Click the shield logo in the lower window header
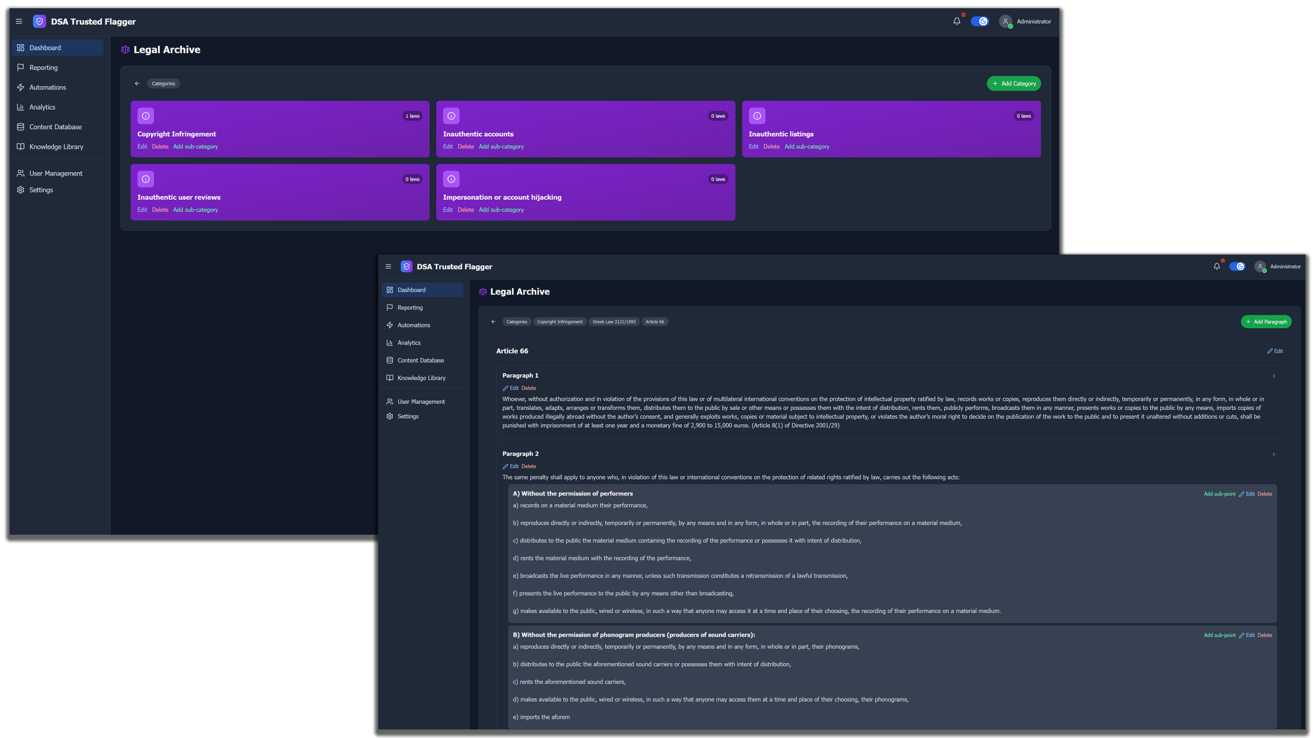The height and width of the screenshot is (738, 1313). (x=406, y=266)
